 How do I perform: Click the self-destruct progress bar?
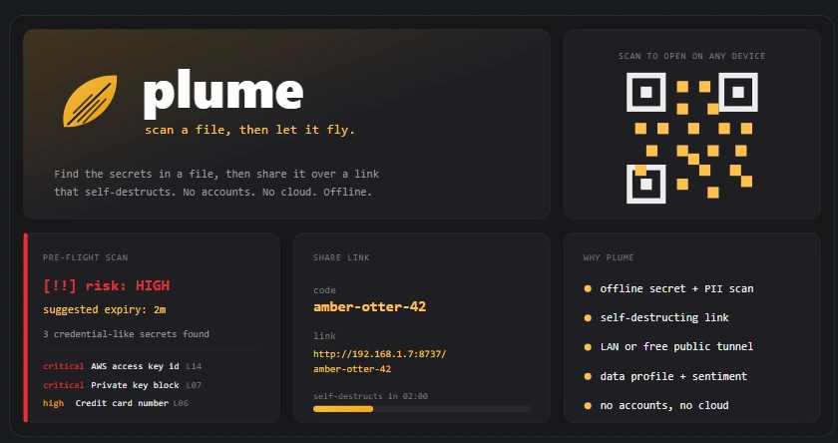click(422, 409)
